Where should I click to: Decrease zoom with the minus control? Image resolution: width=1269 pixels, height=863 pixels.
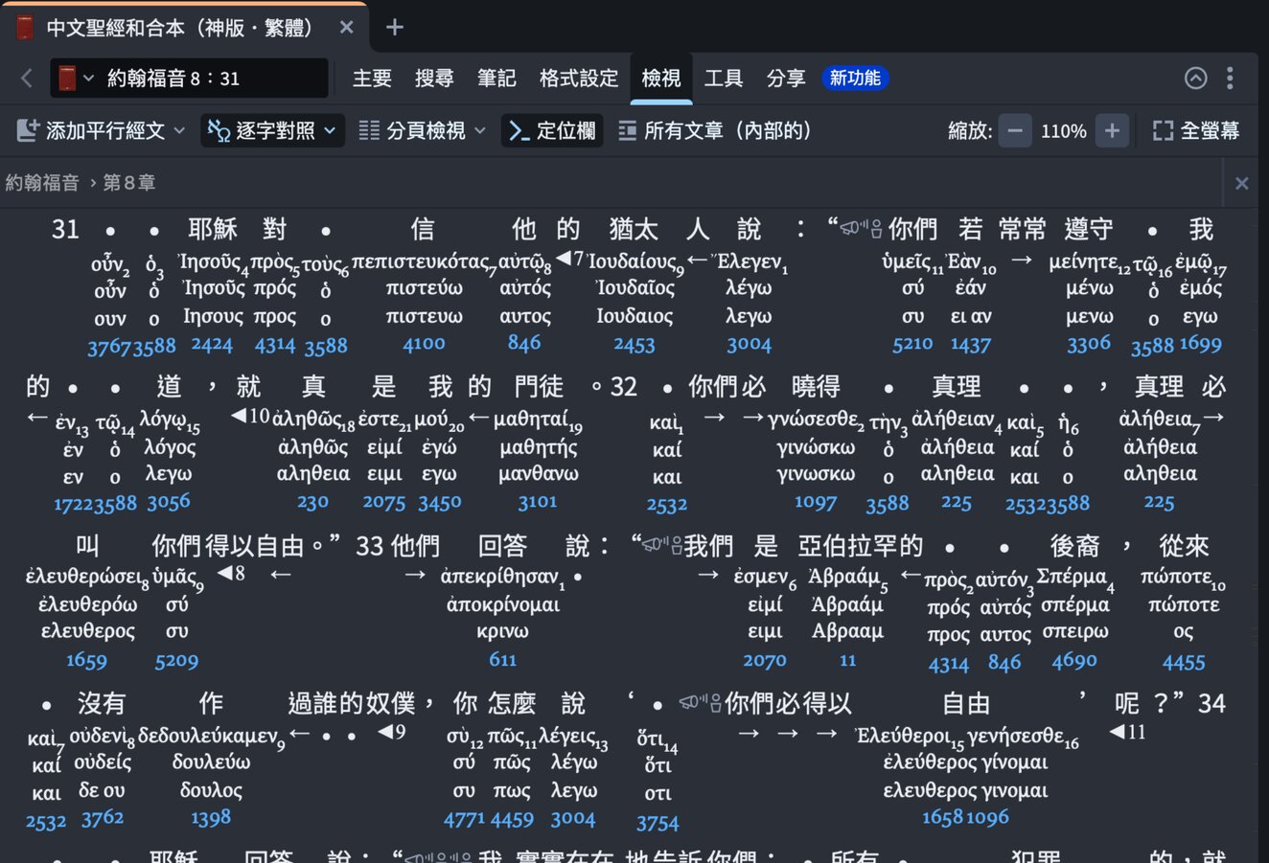click(x=1014, y=130)
